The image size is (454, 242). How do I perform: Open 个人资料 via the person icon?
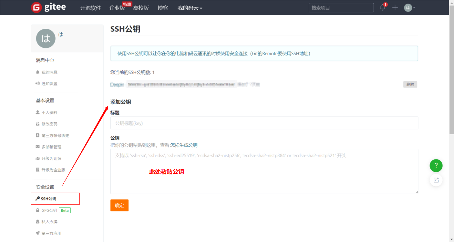(x=38, y=112)
